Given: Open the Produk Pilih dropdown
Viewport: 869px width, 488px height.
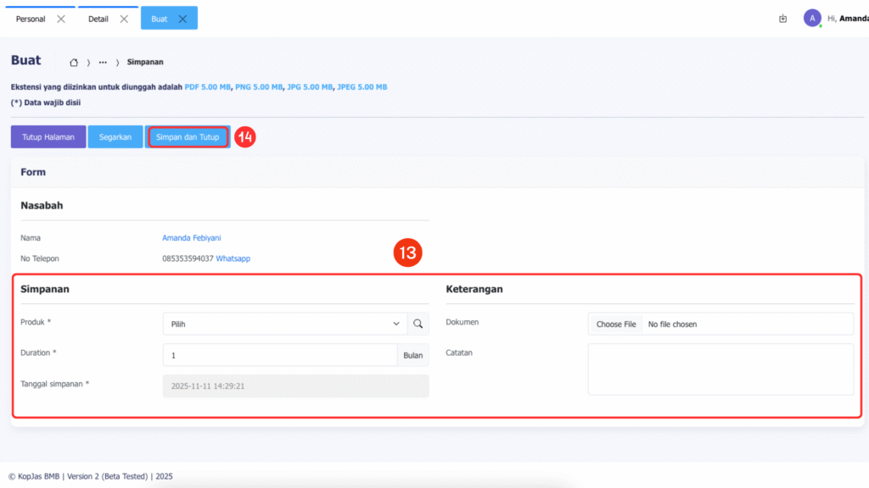Looking at the screenshot, I should [x=284, y=324].
